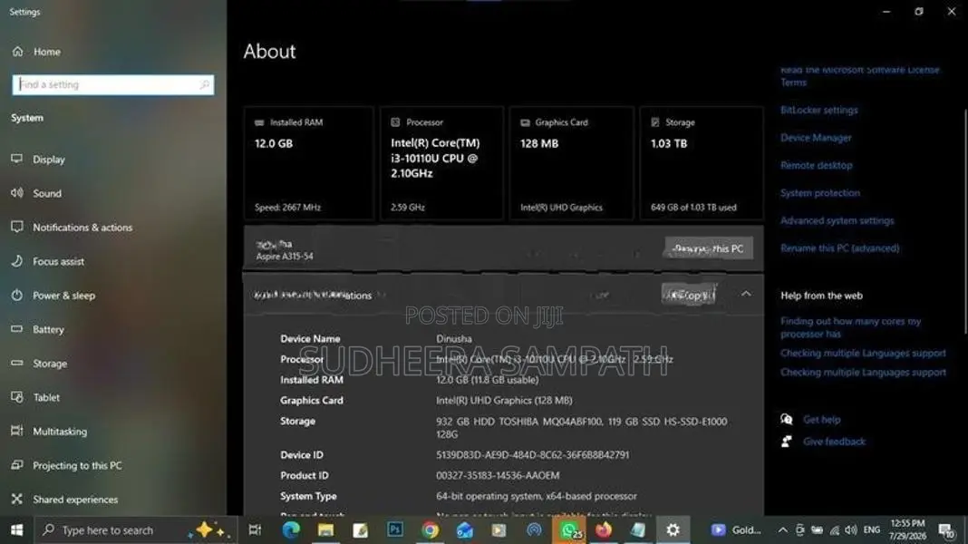Click the Give feedback link
This screenshot has height=544, width=968.
834,442
